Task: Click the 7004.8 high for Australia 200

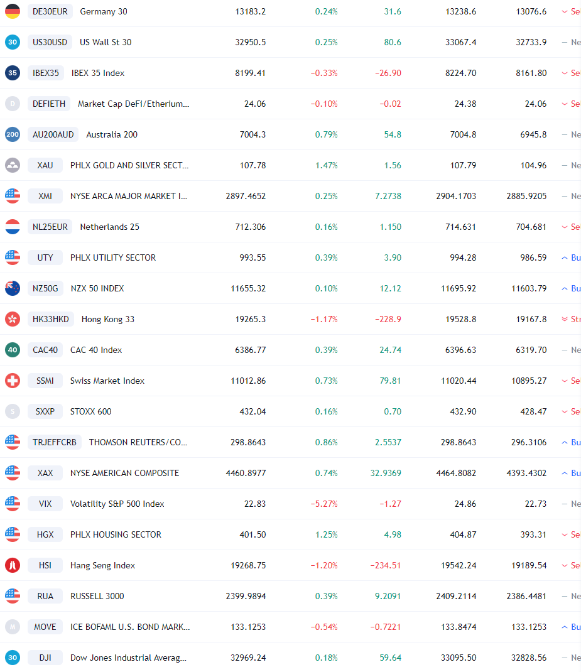Action: coord(463,134)
